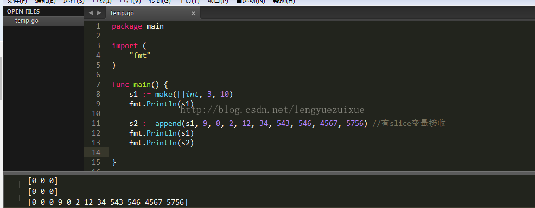The image size is (535, 208).
Task: Go to the previous tab with the left arrow
Action: coord(91,13)
